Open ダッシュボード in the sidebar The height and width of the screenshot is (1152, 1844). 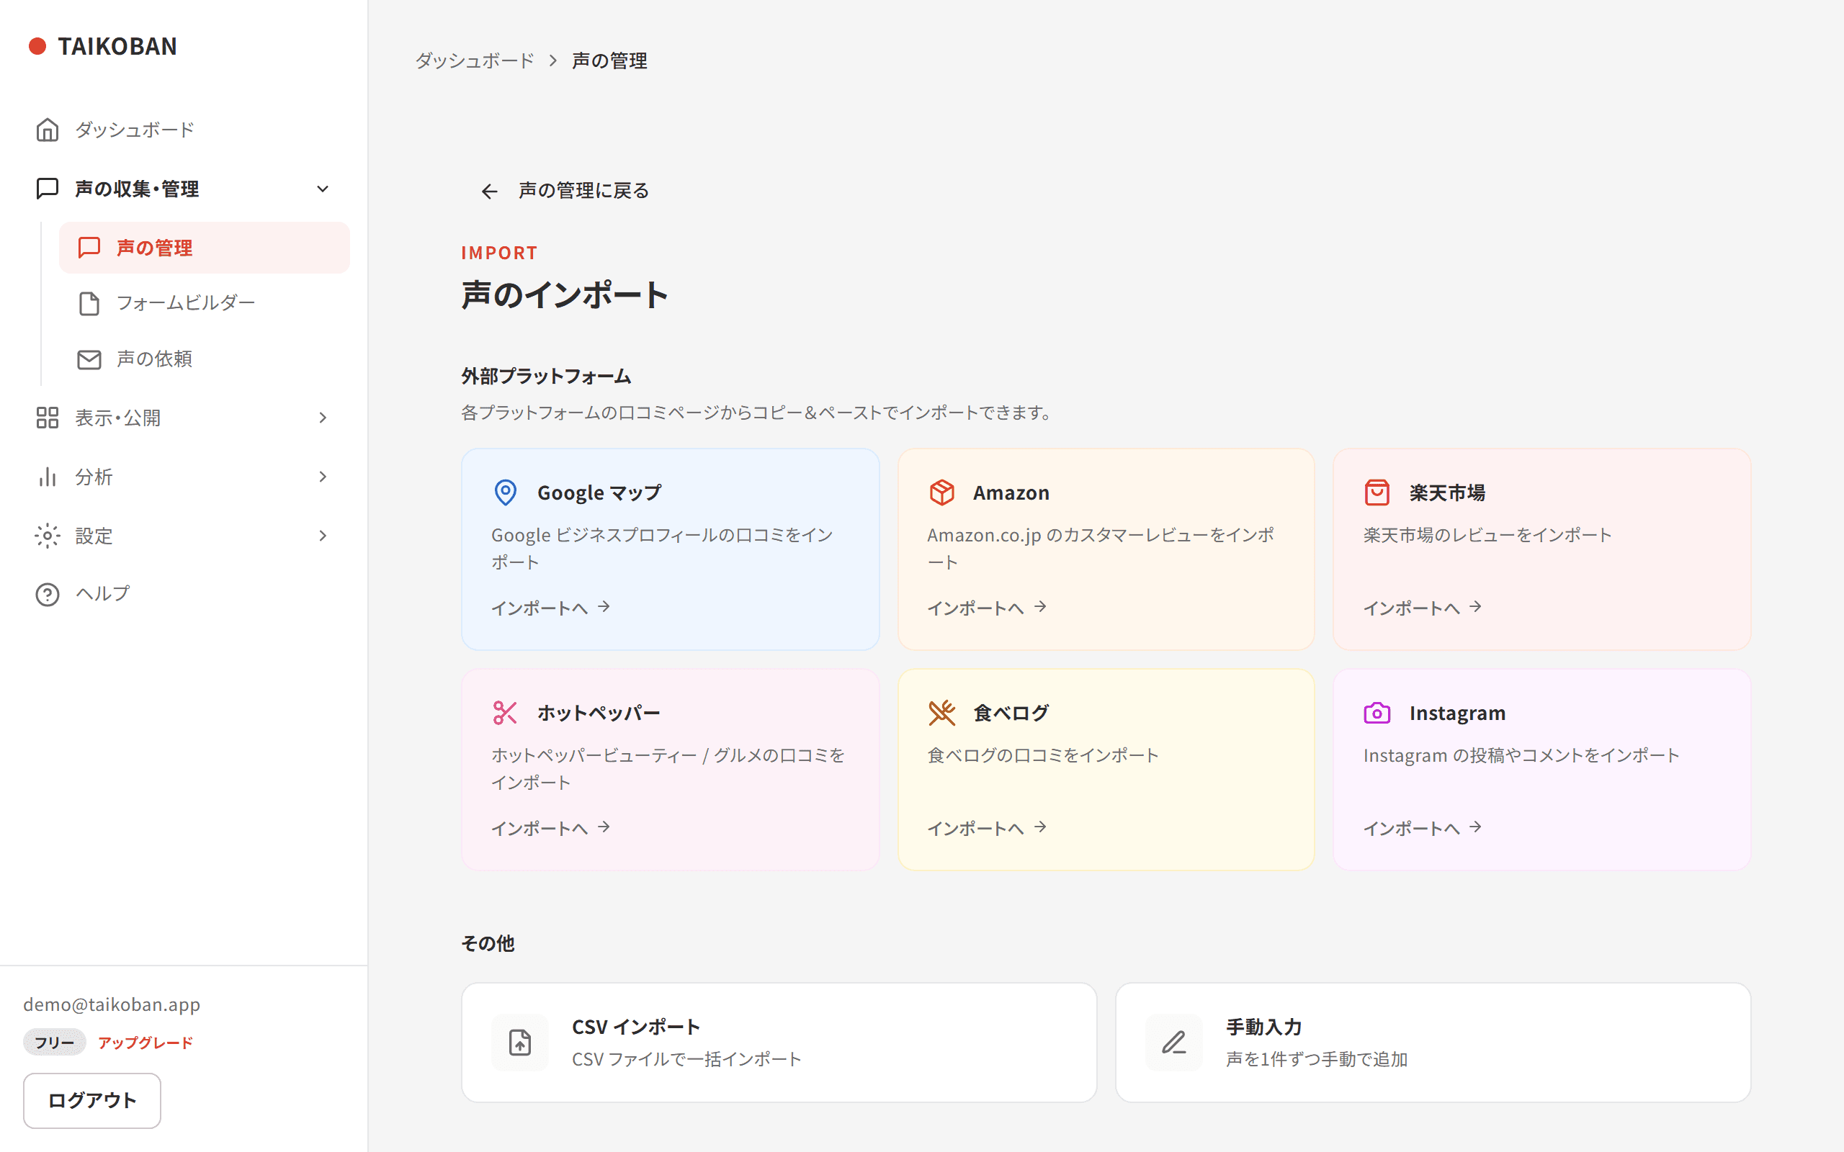[184, 130]
